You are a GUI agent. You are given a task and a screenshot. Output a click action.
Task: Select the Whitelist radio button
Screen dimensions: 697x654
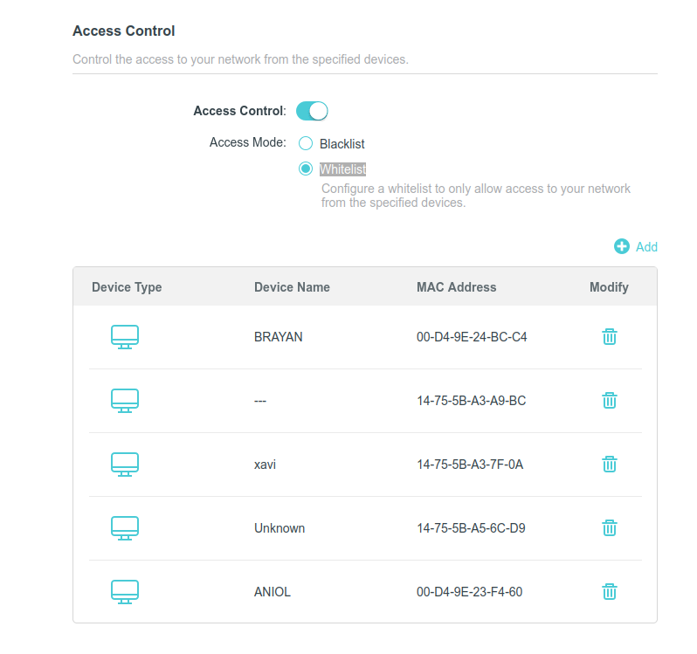tap(306, 169)
